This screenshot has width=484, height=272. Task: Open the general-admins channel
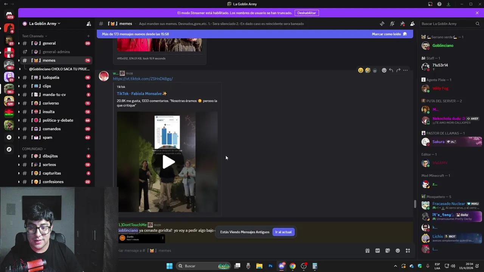(x=56, y=52)
